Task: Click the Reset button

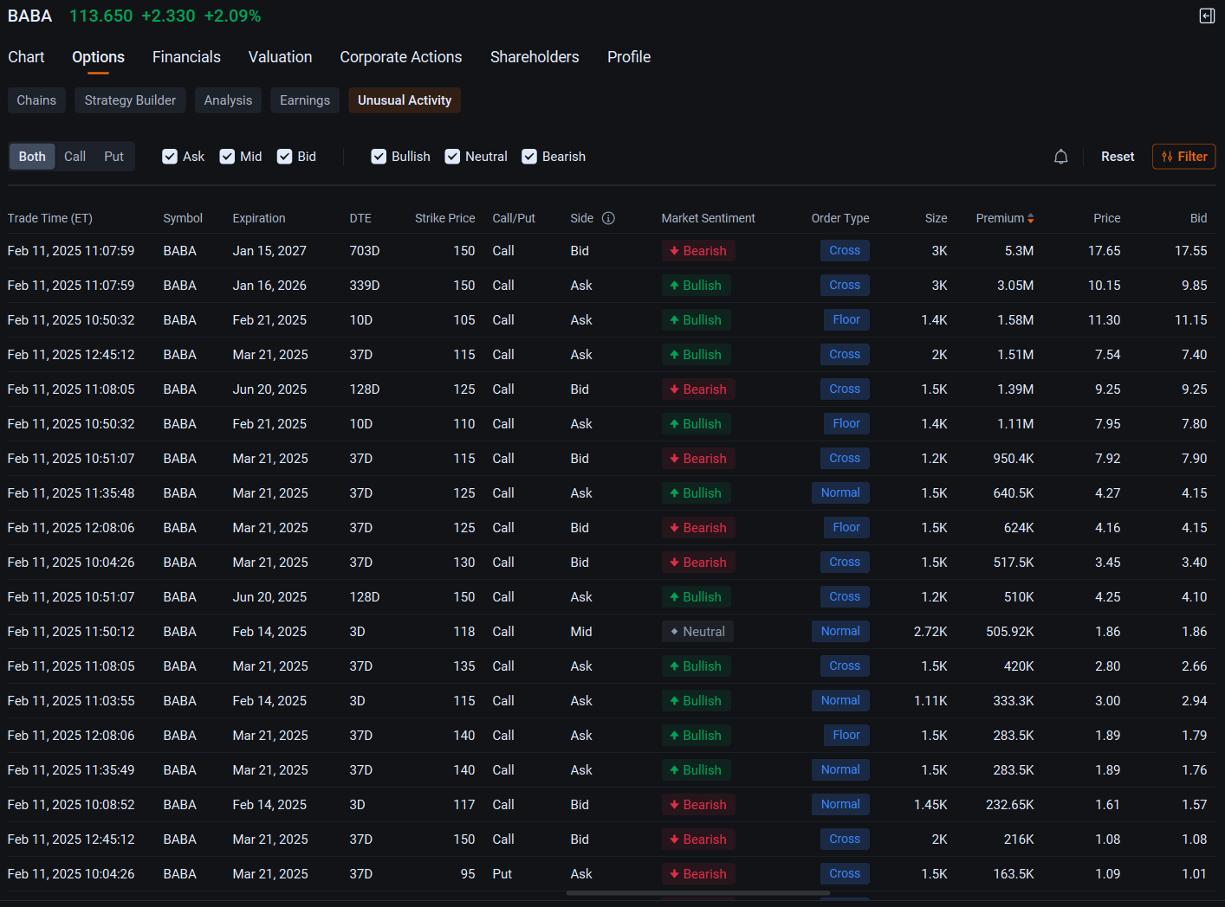Action: click(1118, 157)
